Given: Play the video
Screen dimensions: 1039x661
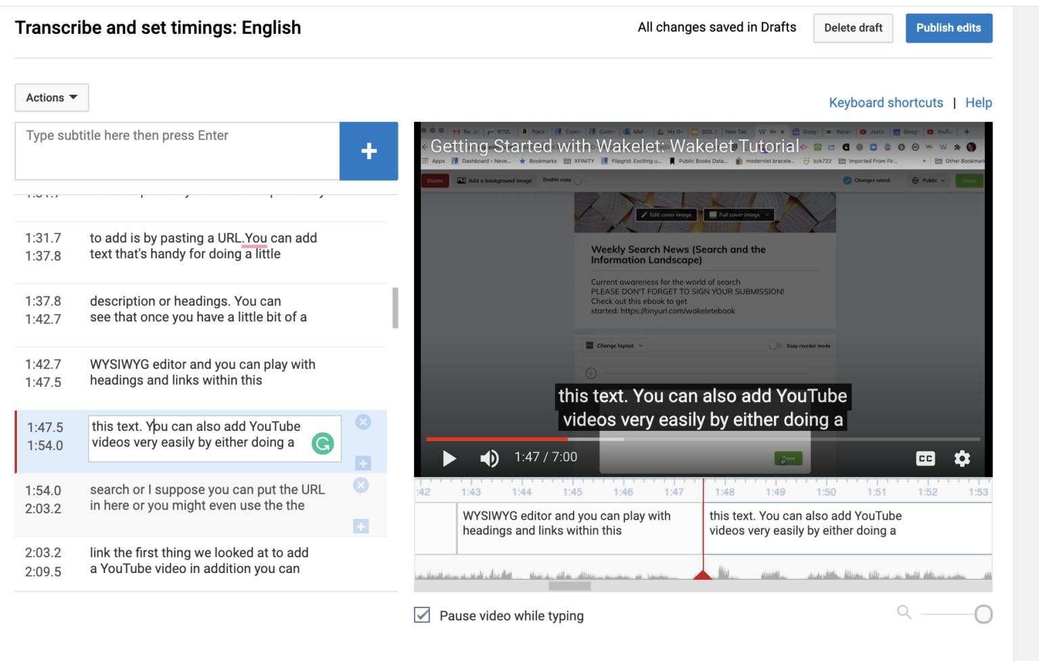Looking at the screenshot, I should point(449,459).
